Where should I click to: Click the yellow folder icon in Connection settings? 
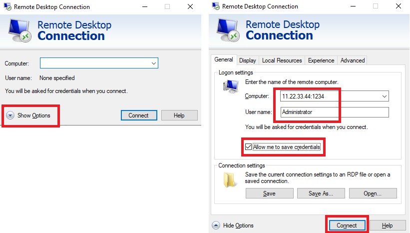tap(229, 180)
